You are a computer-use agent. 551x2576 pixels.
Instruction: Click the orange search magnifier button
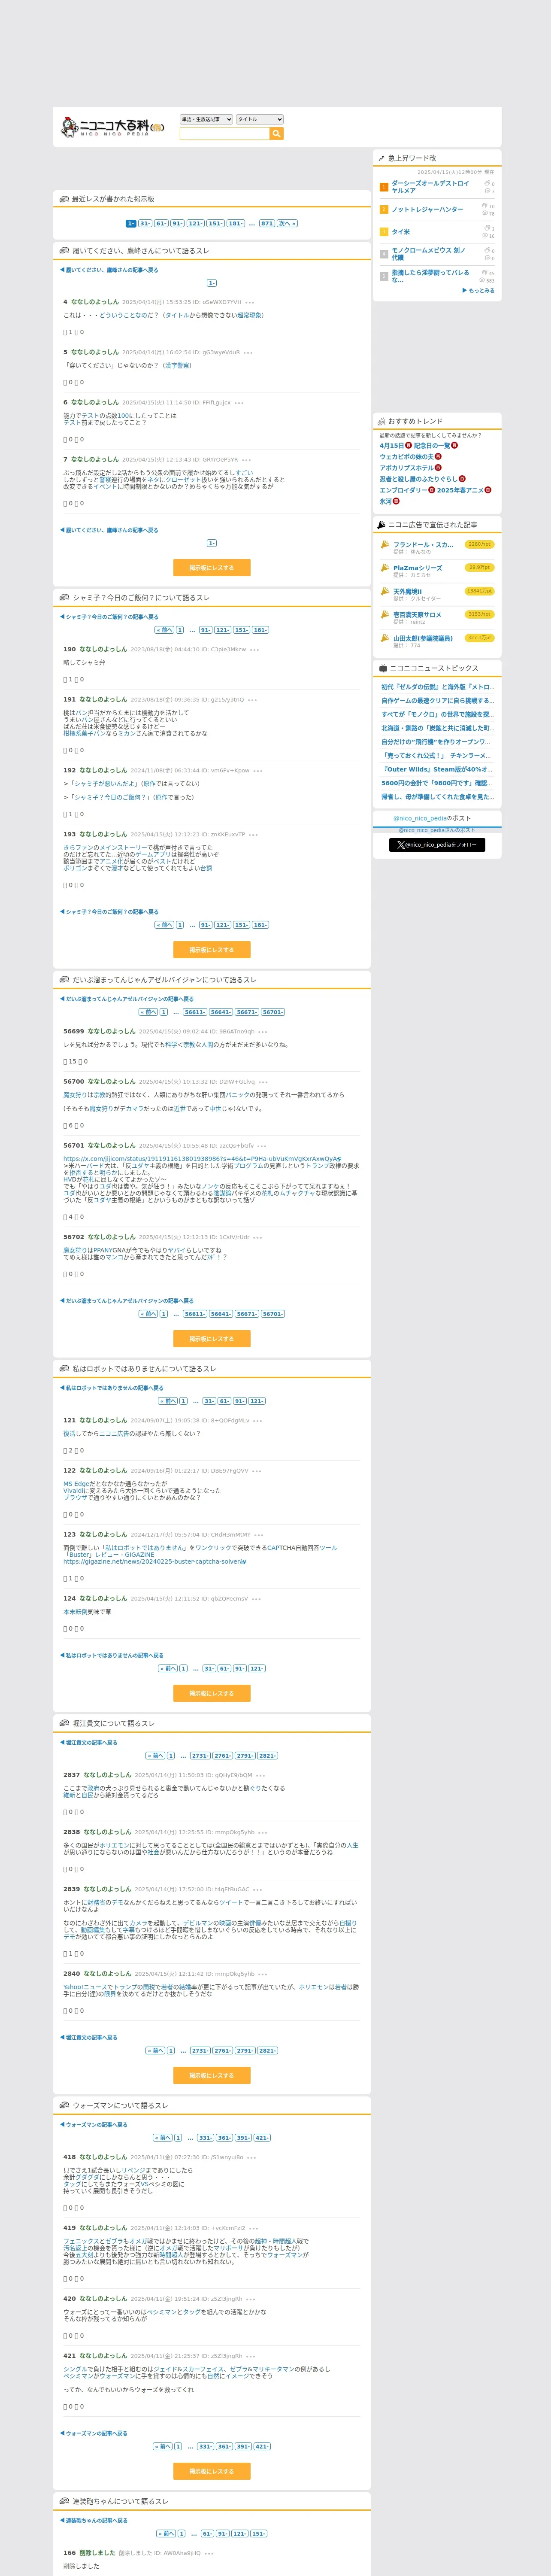[277, 133]
